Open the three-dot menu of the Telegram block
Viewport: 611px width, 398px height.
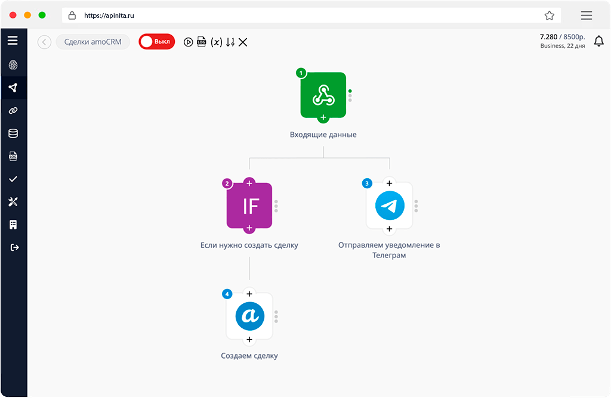416,206
